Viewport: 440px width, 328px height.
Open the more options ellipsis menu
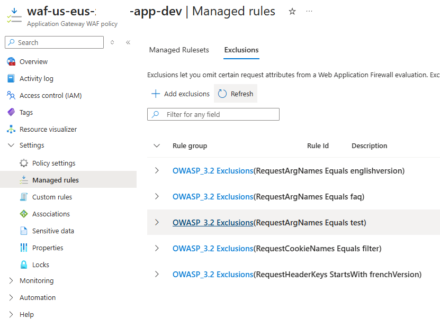tap(309, 11)
